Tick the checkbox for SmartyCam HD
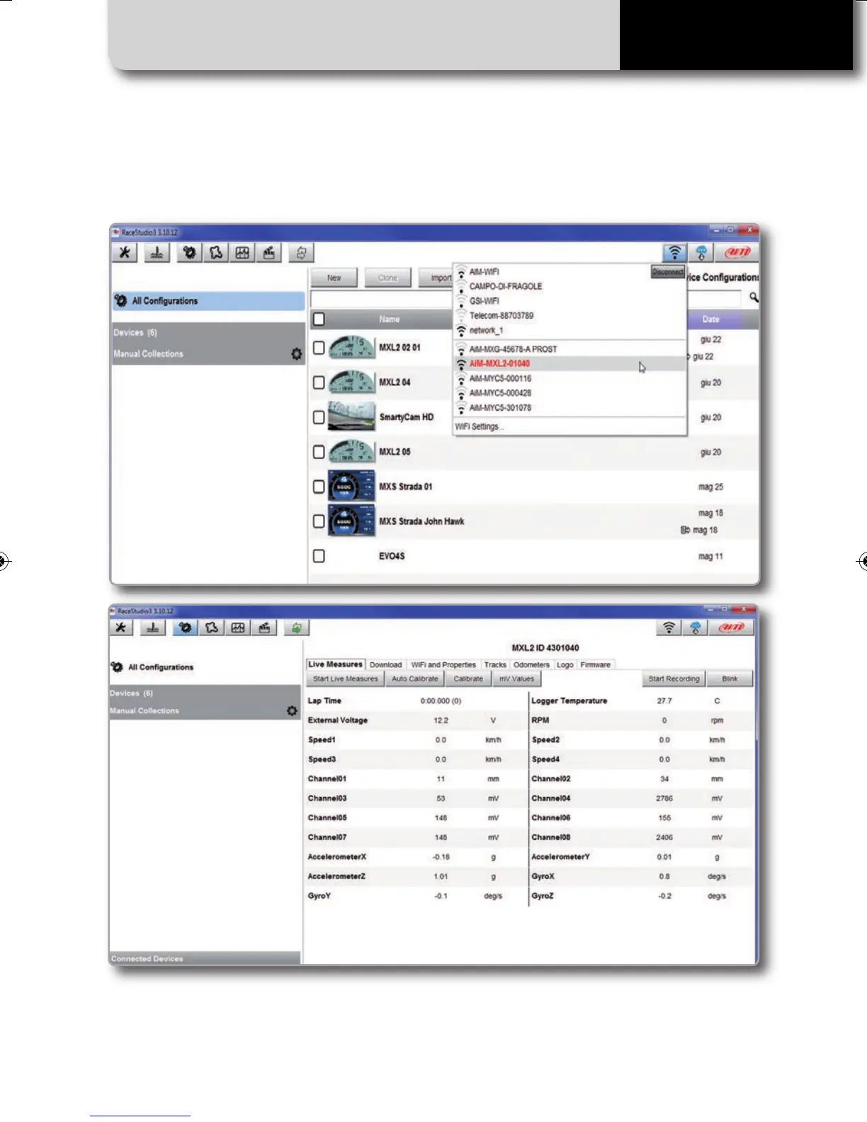Image resolution: width=867 pixels, height=1122 pixels. coord(319,417)
